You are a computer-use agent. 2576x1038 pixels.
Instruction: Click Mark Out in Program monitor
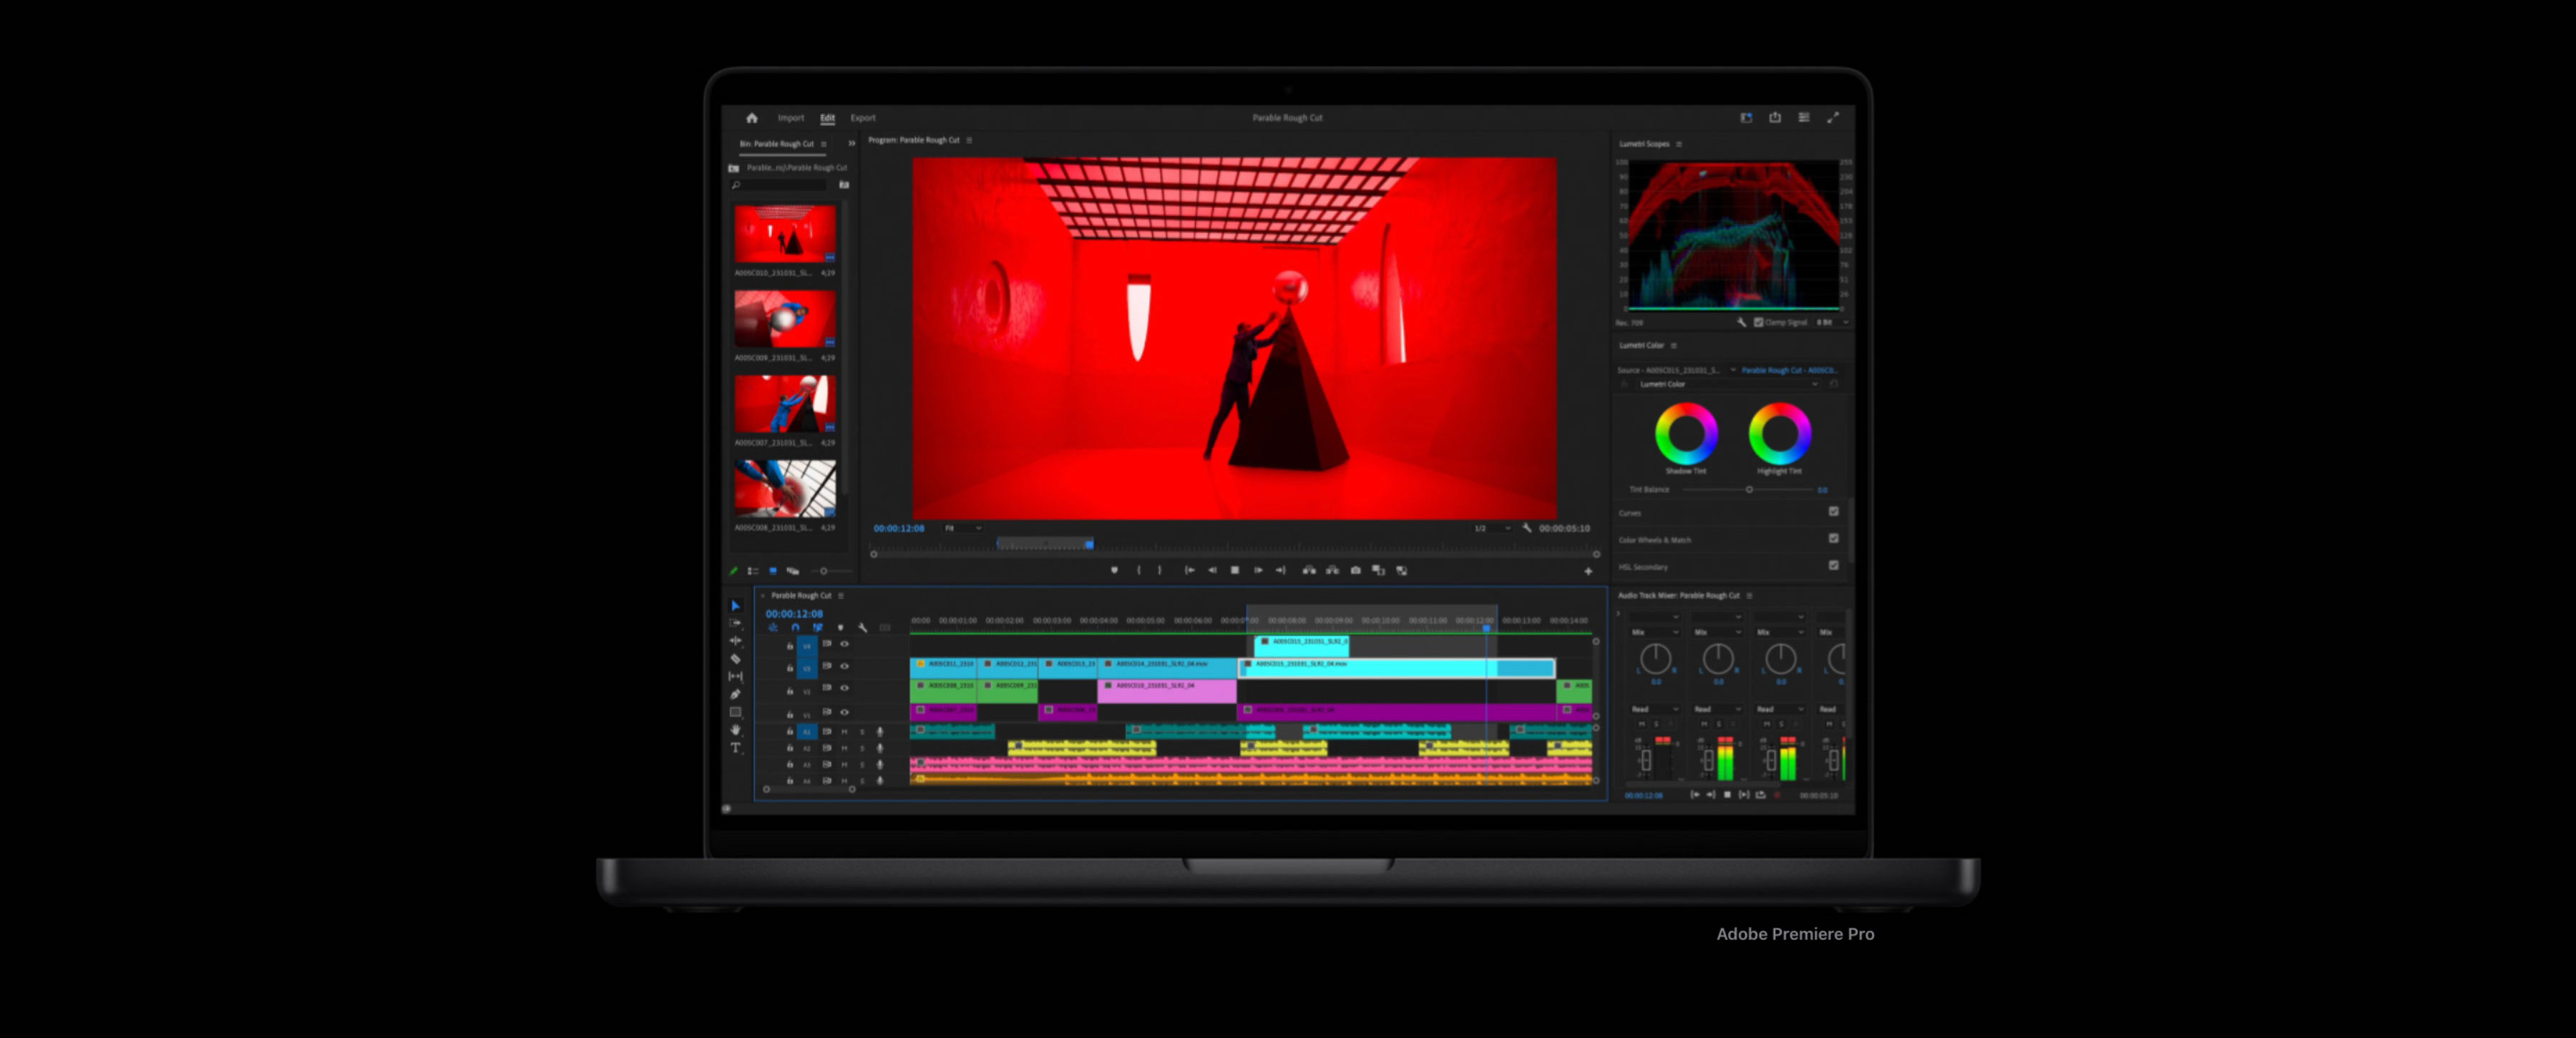pyautogui.click(x=1160, y=570)
